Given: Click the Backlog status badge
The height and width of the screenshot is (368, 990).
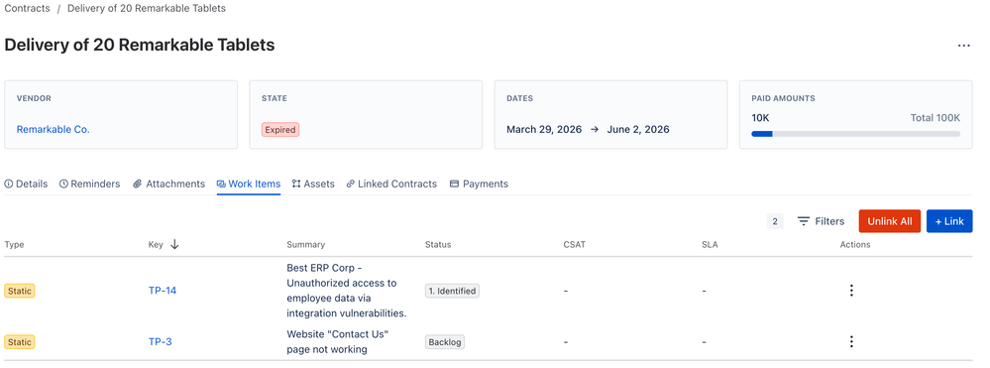Looking at the screenshot, I should (x=445, y=342).
